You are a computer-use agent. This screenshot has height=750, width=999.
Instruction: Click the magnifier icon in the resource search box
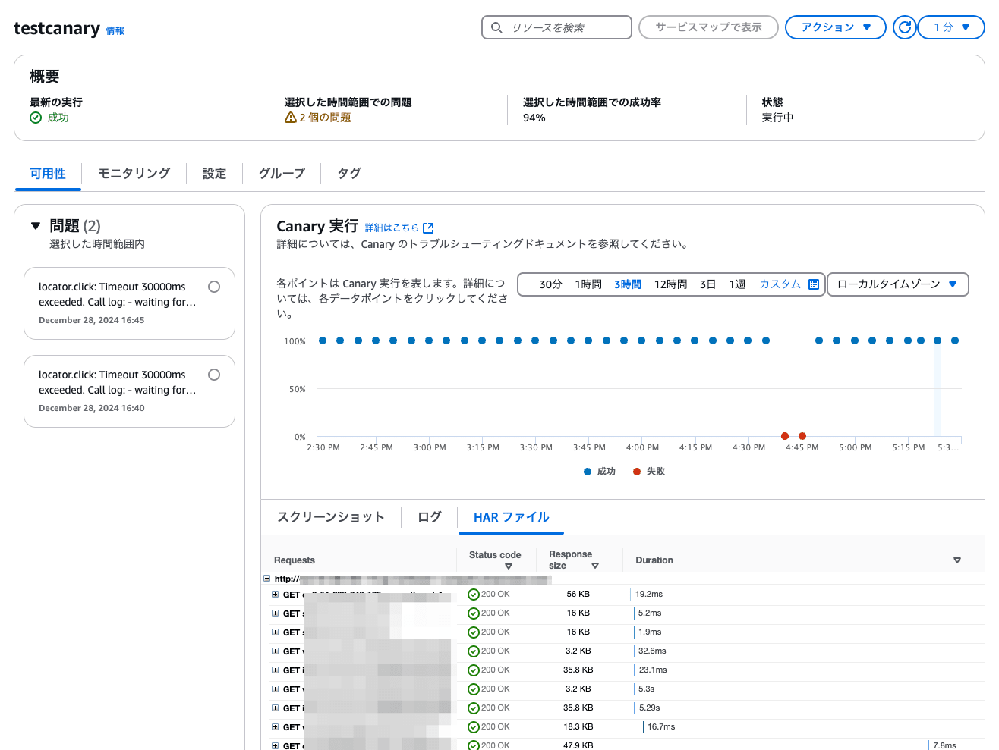(496, 27)
